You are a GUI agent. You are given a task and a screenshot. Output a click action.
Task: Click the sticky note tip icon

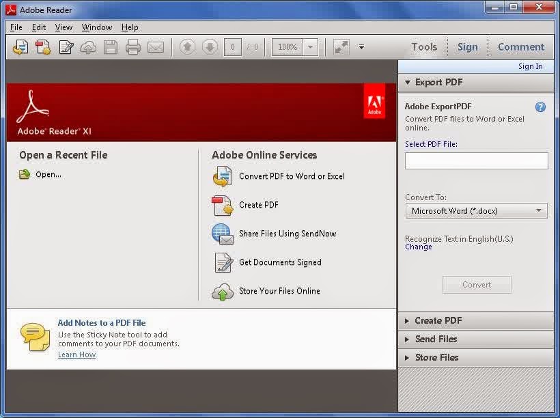click(35, 337)
